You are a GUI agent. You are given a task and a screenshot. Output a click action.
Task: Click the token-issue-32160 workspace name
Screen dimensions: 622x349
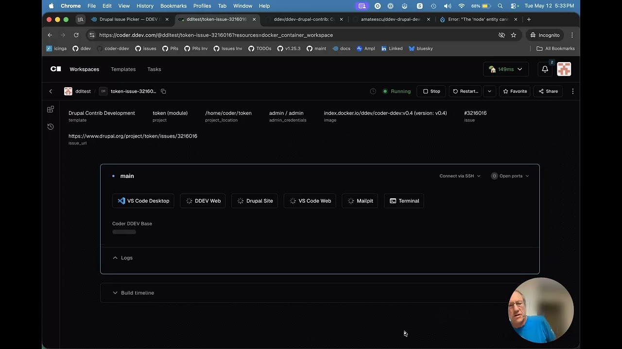133,91
